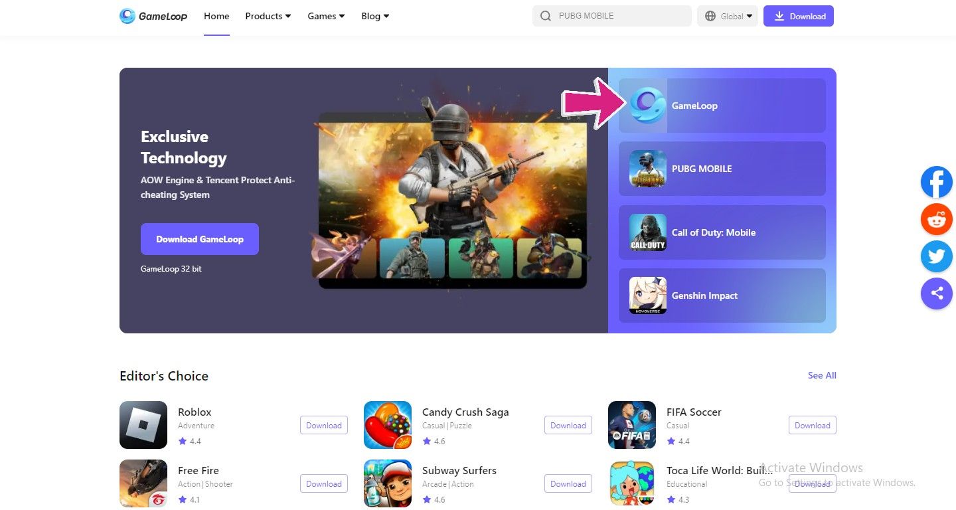Open the general share icon
This screenshot has height=510, width=956.
pos(937,294)
